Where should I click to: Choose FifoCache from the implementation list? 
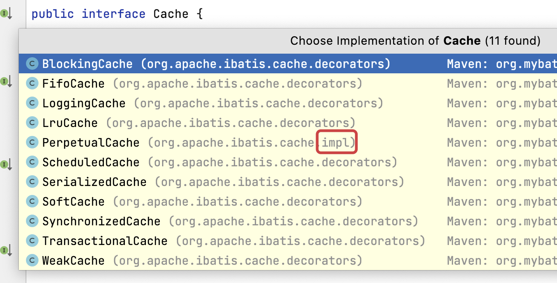pyautogui.click(x=288, y=84)
